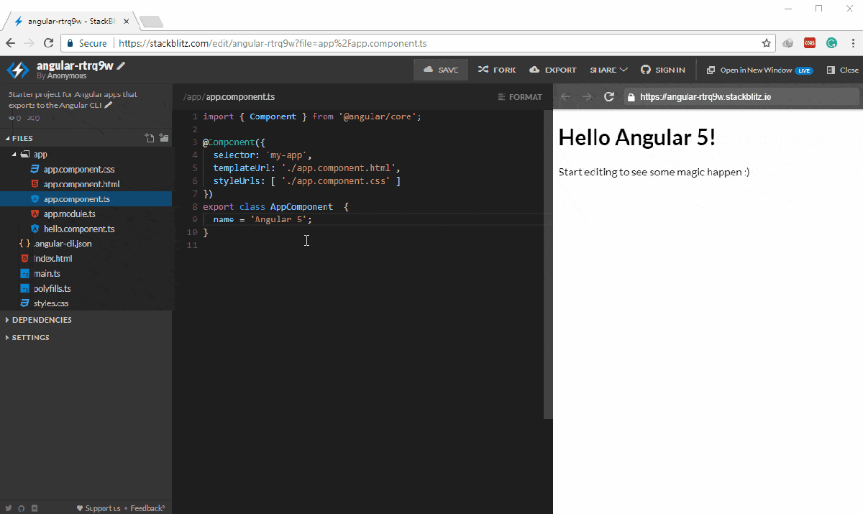Image resolution: width=863 pixels, height=514 pixels.
Task: Open StackBlitz GitHub link in footer
Action: (x=22, y=508)
